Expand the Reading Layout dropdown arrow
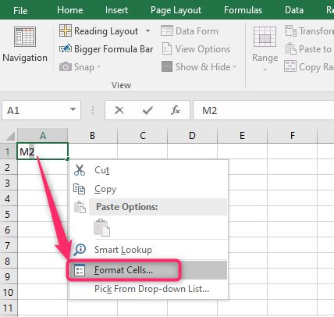The image size is (334, 317). tap(147, 31)
